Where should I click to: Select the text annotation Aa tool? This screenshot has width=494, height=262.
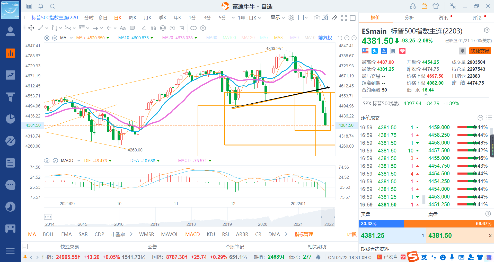pyautogui.click(x=123, y=28)
